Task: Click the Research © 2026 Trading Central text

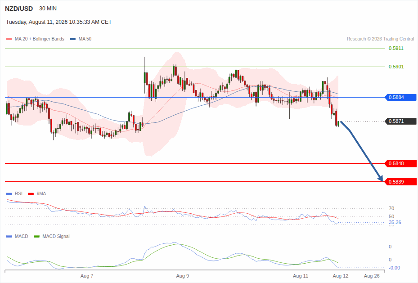Action: [380, 39]
